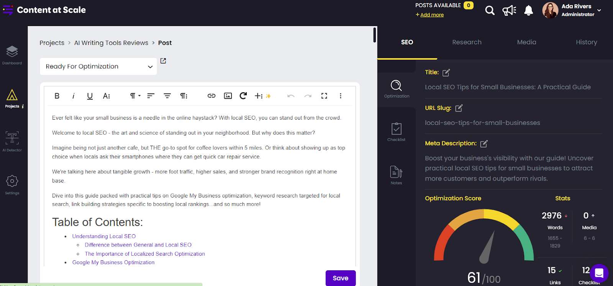Go to Projects breadcrumb
Screen dimensions: 613x286
pyautogui.click(x=52, y=43)
